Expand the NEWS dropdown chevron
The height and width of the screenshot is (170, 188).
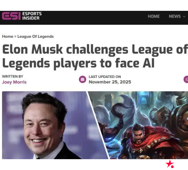(x=184, y=17)
